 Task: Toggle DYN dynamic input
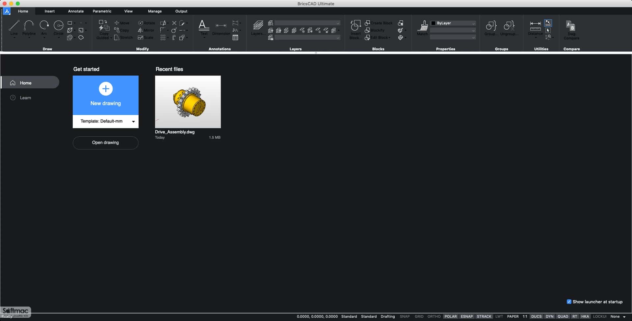pos(549,316)
